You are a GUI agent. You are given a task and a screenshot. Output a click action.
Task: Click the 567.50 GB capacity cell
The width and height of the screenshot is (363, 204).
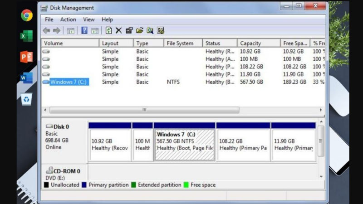pyautogui.click(x=251, y=82)
